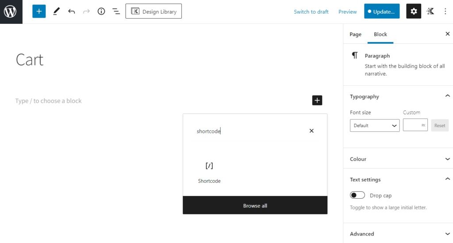This screenshot has width=453, height=243.
Task: Open the info Details icon
Action: click(x=101, y=12)
